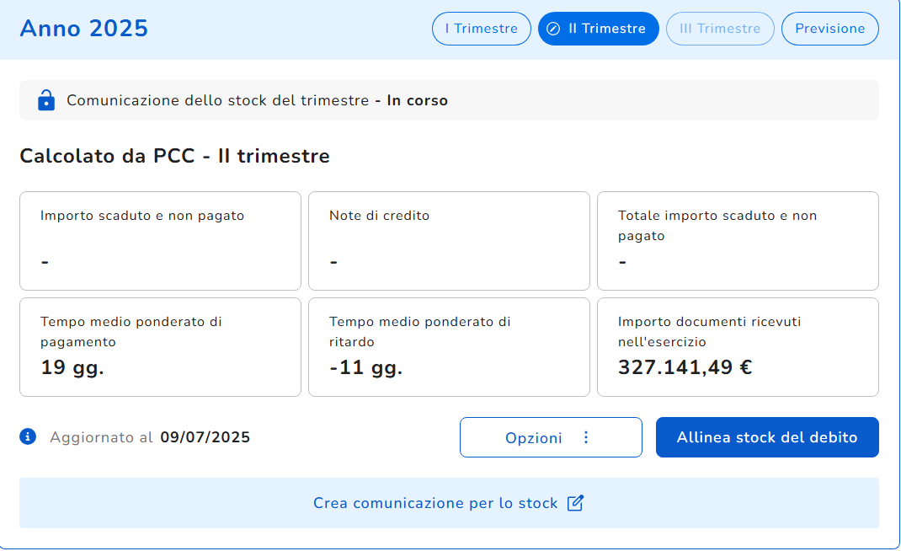Click the Tempo medio ponderato di ritardo card
Screen dimensions: 901x551
point(449,346)
